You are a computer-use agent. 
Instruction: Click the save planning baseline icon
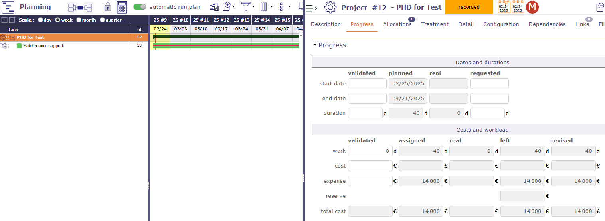pos(214,7)
